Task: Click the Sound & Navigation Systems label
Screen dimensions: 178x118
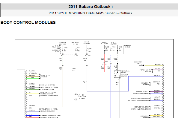Action: coord(51,116)
